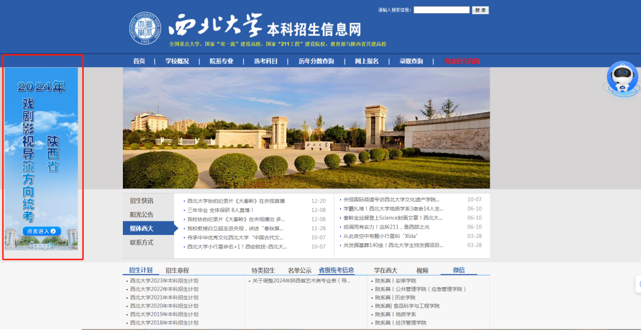
Task: Open 院系专业 navigation item
Action: click(221, 61)
